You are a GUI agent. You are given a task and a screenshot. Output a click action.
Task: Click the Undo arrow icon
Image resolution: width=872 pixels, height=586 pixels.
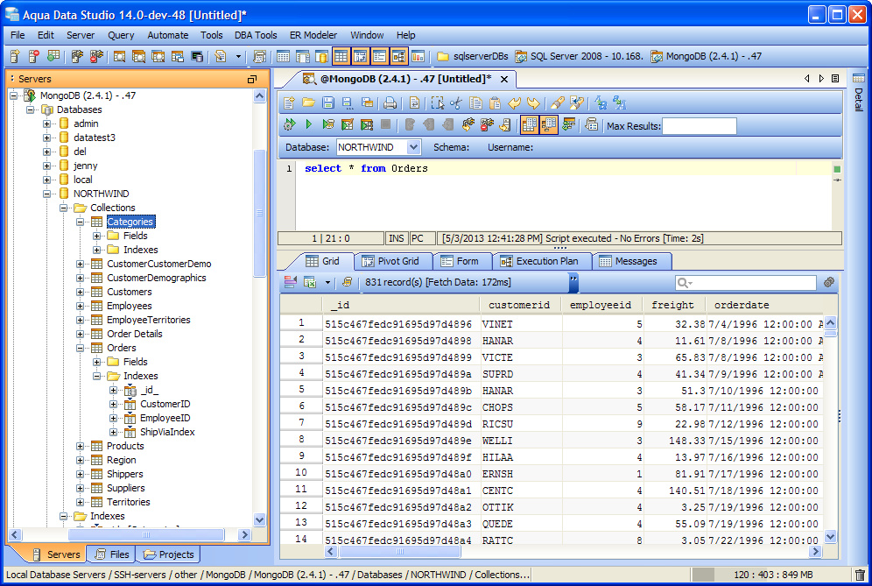point(514,102)
